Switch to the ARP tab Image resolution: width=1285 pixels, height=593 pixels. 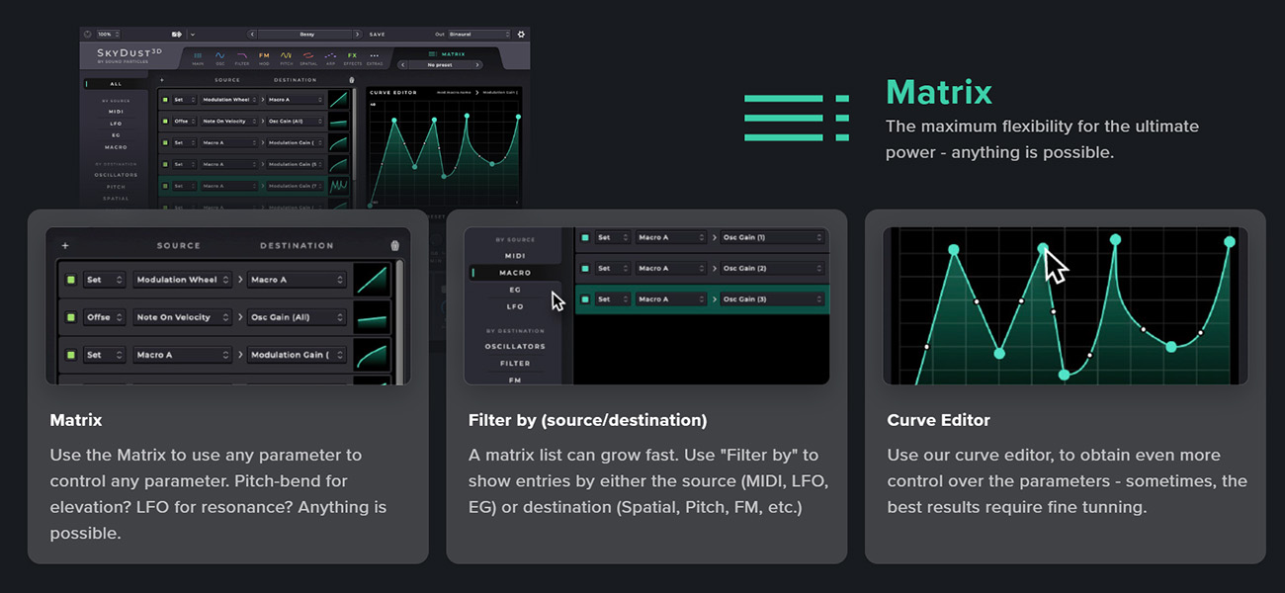pyautogui.click(x=330, y=59)
